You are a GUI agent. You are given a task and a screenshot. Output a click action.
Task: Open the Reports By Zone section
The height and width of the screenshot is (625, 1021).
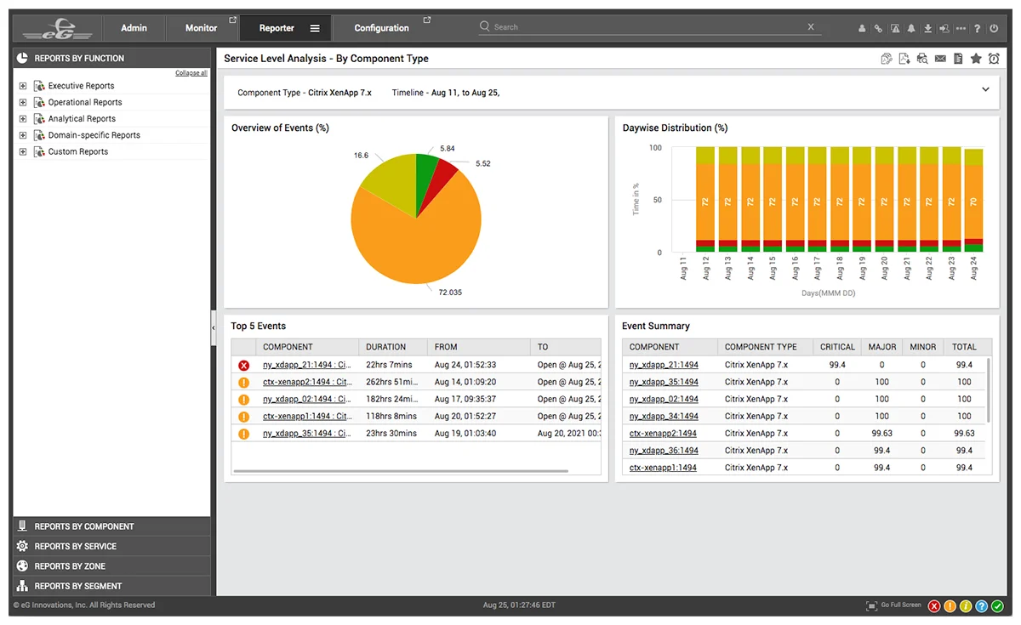[x=111, y=565]
